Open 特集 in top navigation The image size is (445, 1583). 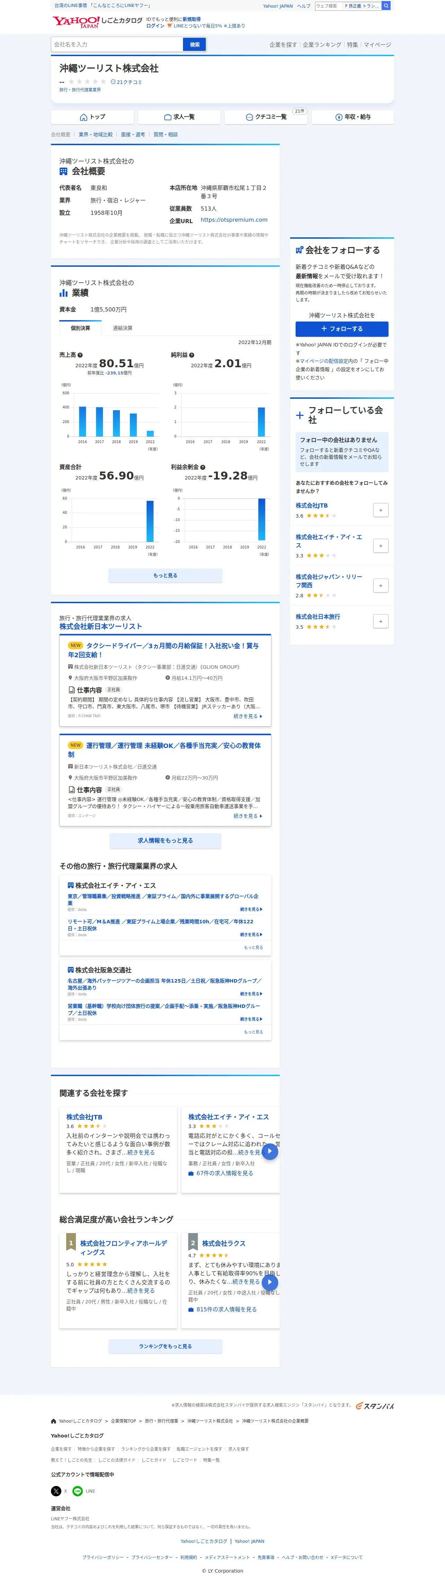(x=352, y=44)
